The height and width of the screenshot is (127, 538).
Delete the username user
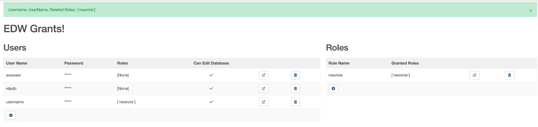(x=296, y=102)
